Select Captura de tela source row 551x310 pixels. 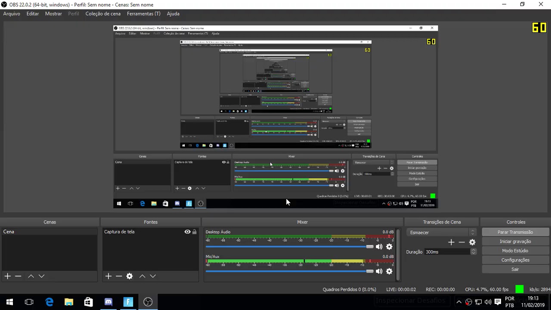click(151, 232)
